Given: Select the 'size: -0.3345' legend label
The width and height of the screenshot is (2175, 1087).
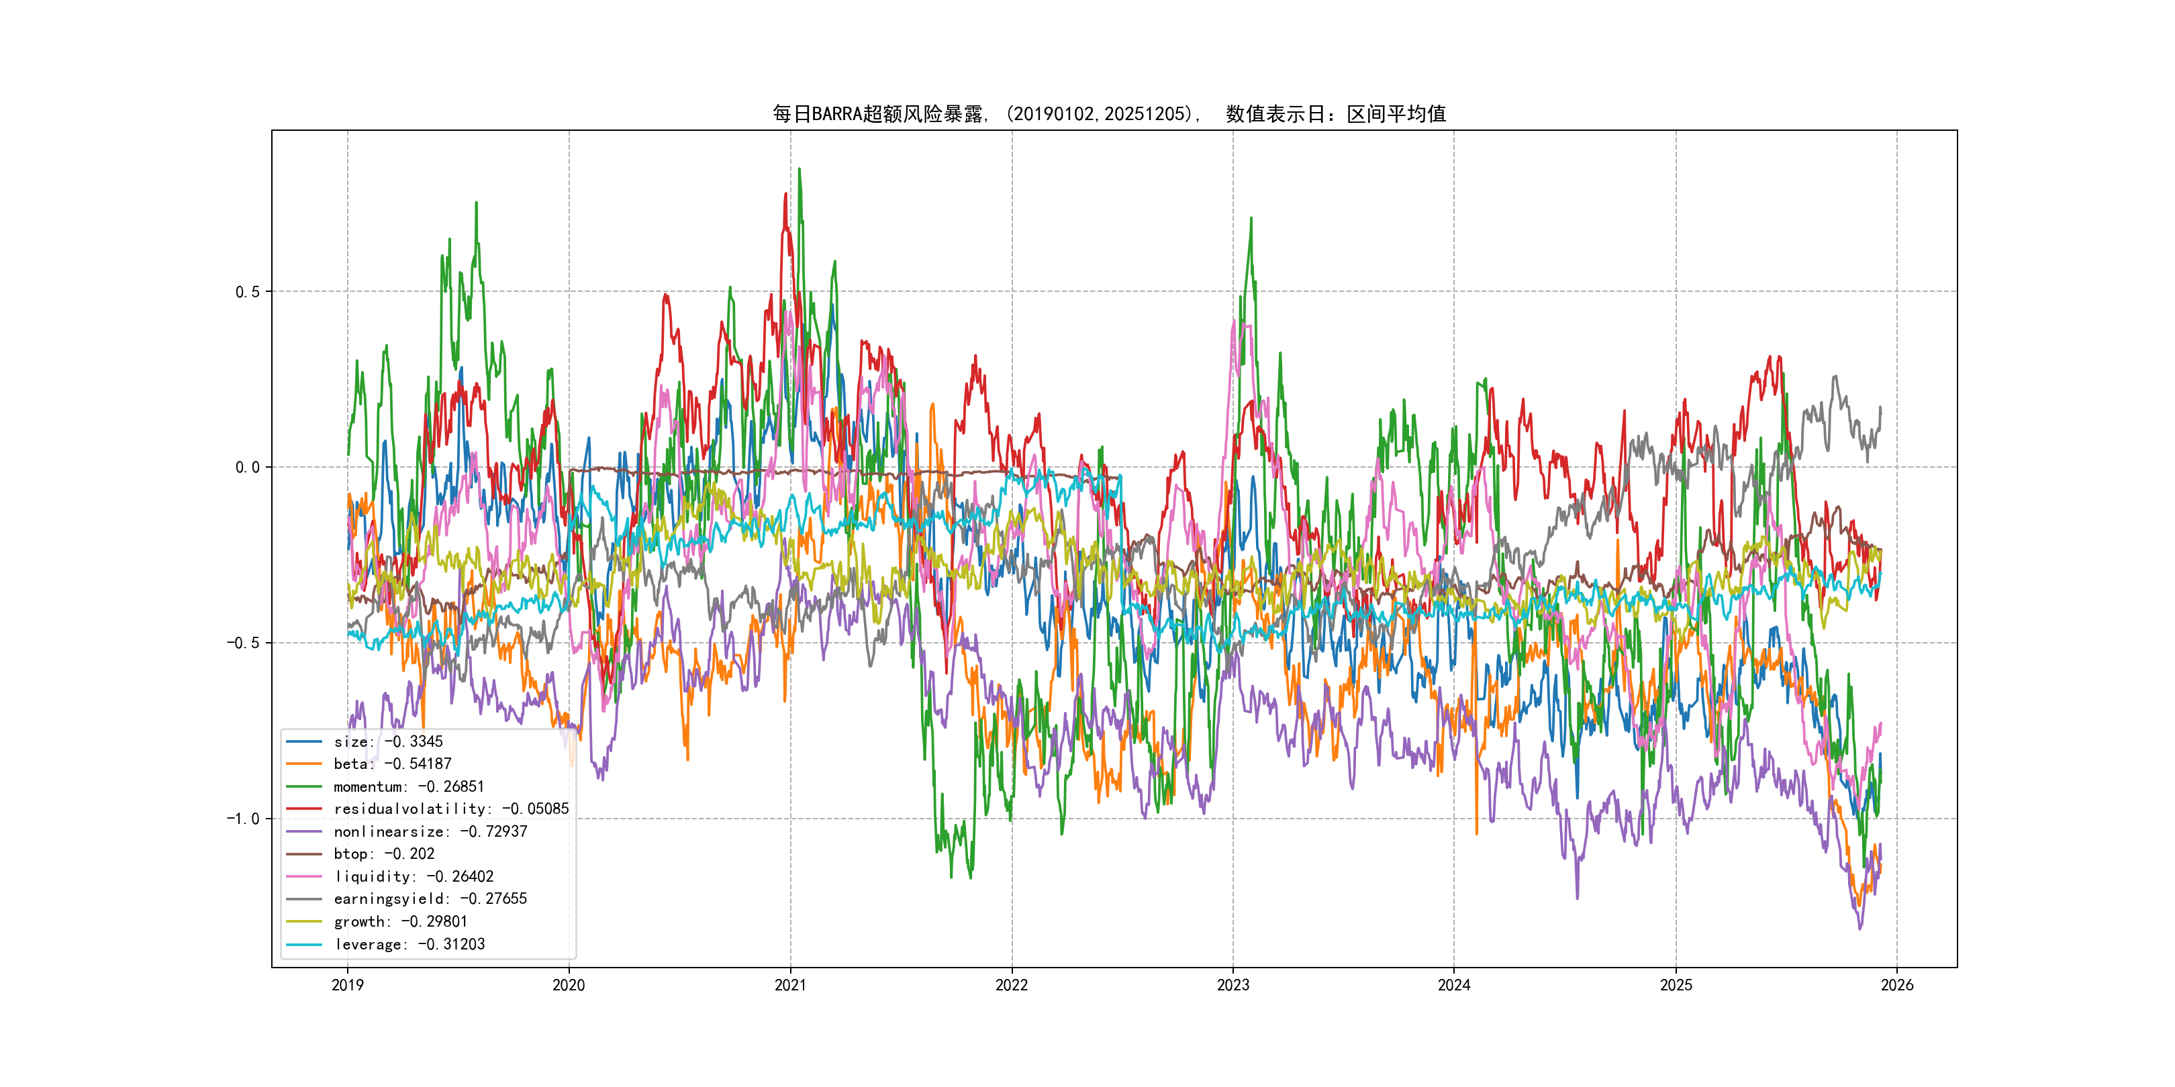Looking at the screenshot, I should pyautogui.click(x=389, y=742).
